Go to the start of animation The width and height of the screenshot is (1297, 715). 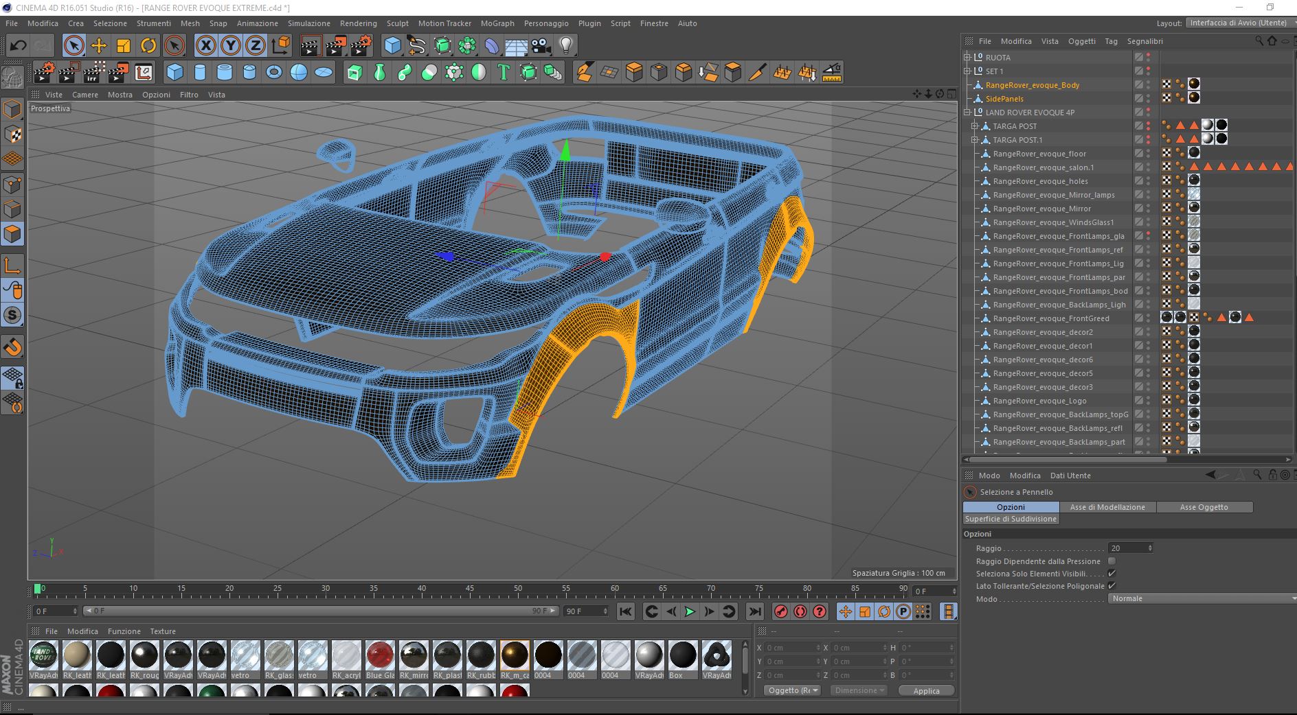pos(625,611)
